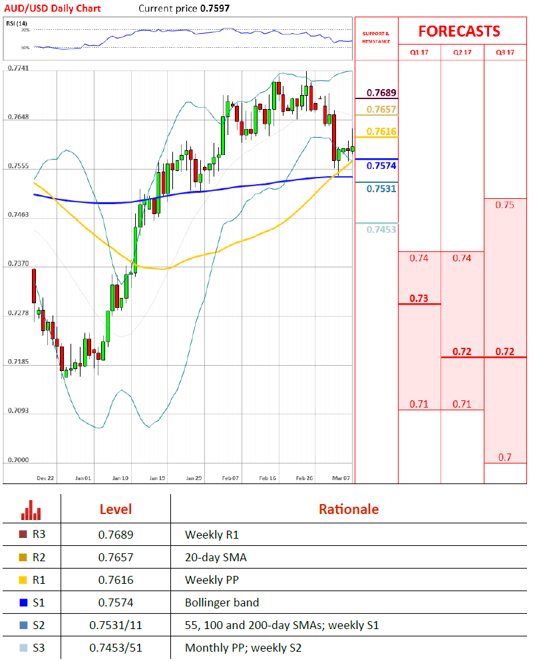Click the 0.7453/51 level cell
The width and height of the screenshot is (535, 661).
click(x=116, y=648)
